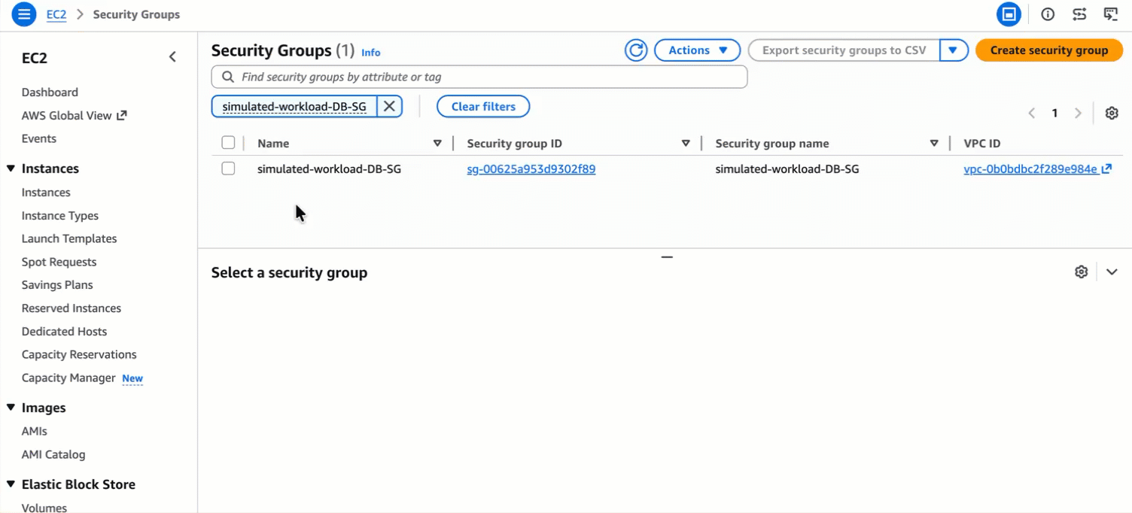Open the Actions dropdown
The width and height of the screenshot is (1132, 513).
[x=698, y=50]
